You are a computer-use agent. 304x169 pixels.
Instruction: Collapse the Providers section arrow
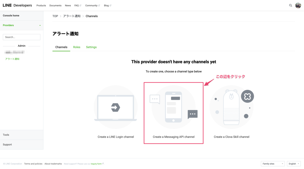(40, 25)
